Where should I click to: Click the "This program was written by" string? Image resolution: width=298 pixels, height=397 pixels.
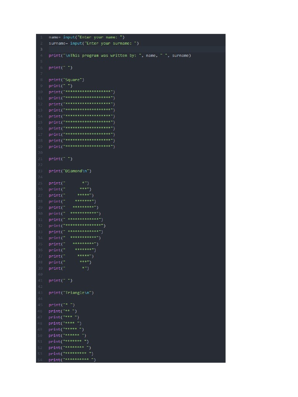pyautogui.click(x=102, y=55)
